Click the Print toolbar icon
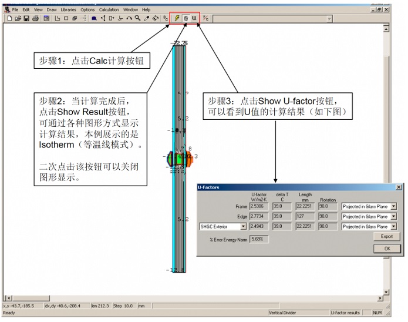Screen dimensions: 408x322 pyautogui.click(x=35, y=18)
